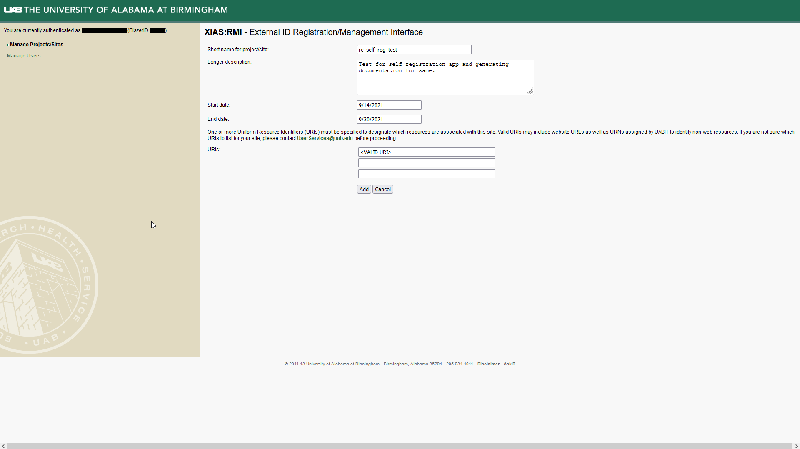Open the UserServices@uab.edu email link

tap(325, 138)
